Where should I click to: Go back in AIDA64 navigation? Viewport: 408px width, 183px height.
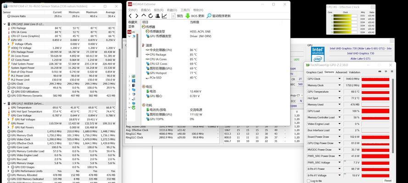point(130,16)
